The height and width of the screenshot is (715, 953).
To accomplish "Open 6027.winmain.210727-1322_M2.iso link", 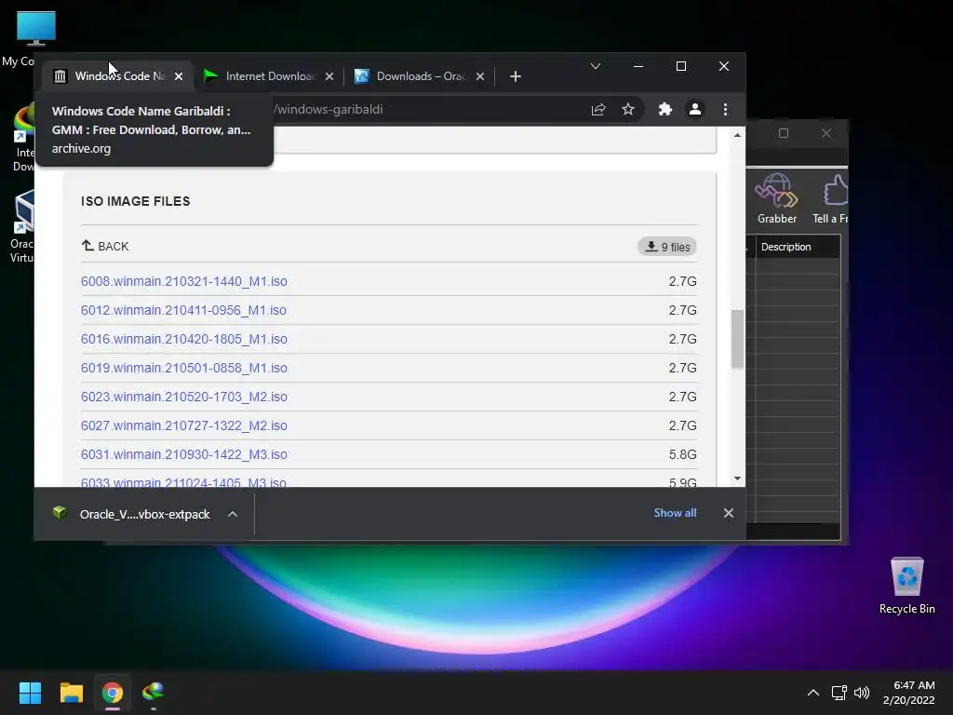I will click(x=184, y=425).
